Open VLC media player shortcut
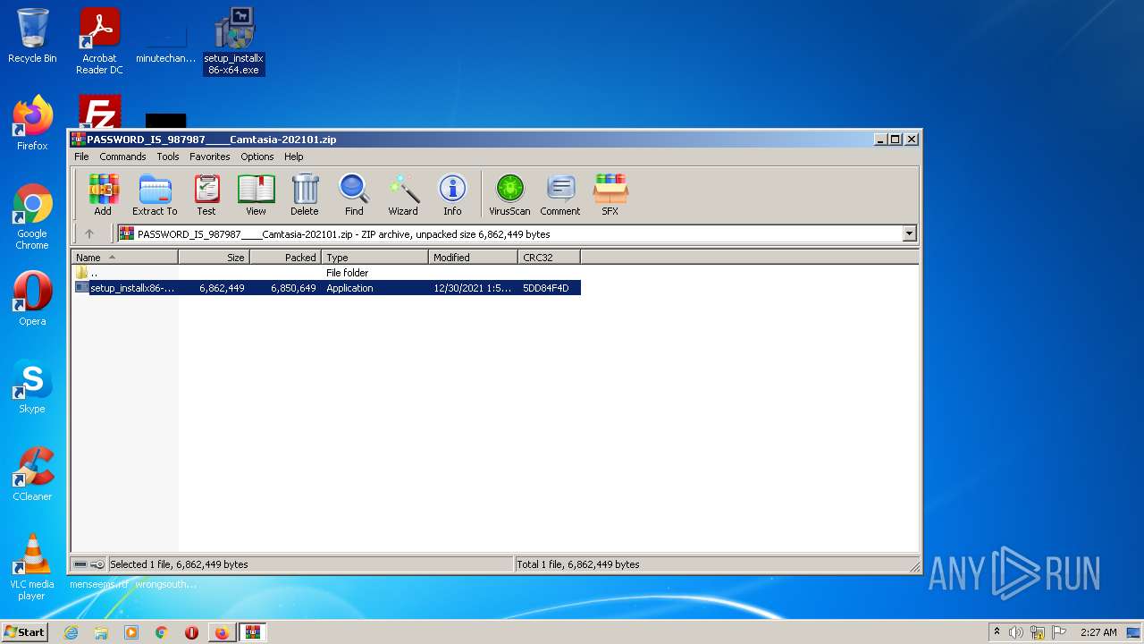1144x644 pixels. (32, 567)
